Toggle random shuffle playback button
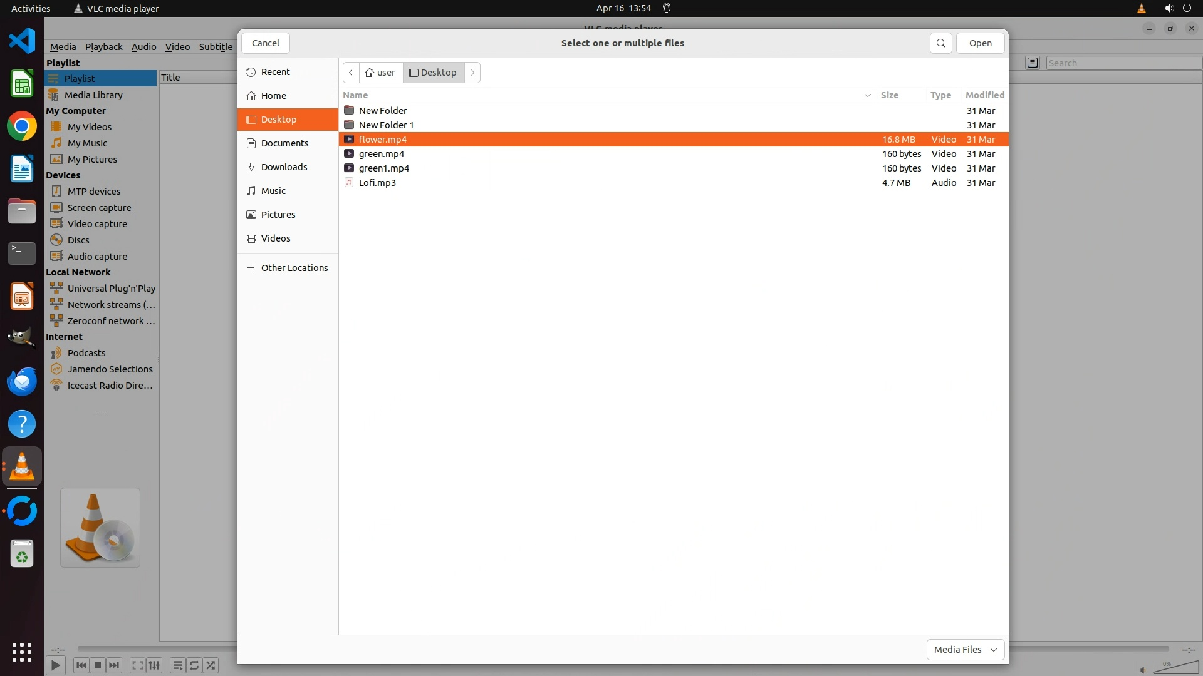Viewport: 1203px width, 676px height. 211,665
